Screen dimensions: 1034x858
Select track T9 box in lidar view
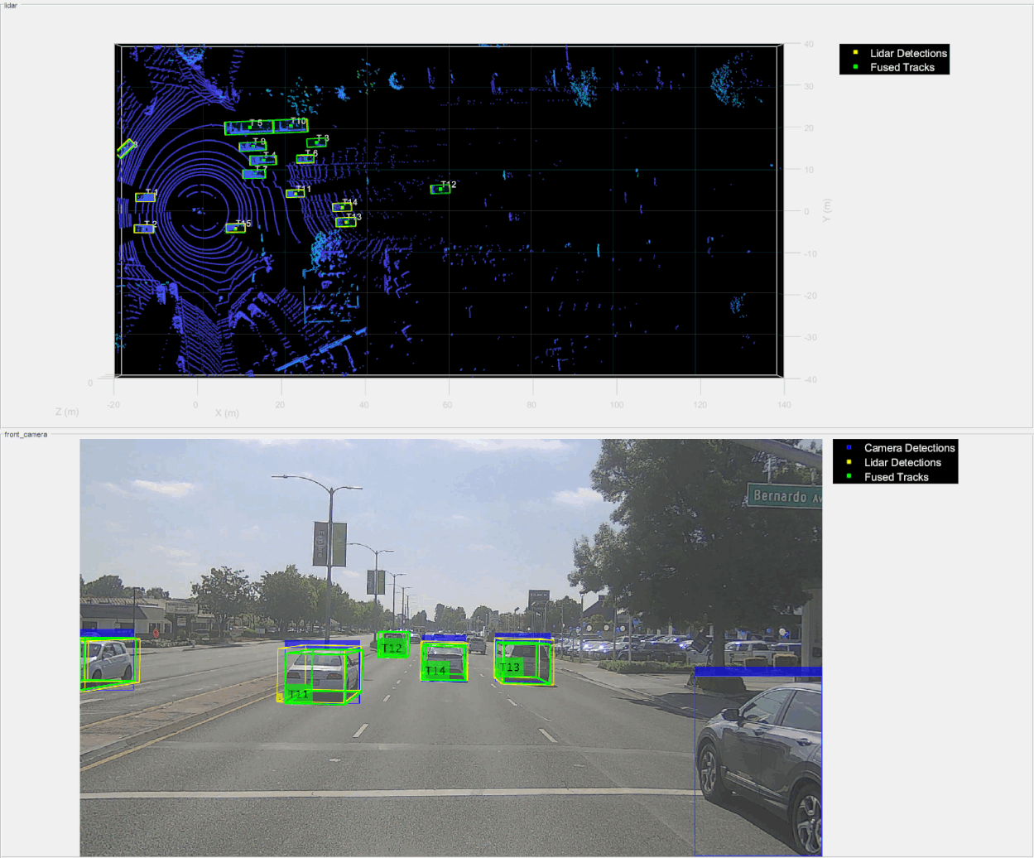pyautogui.click(x=252, y=147)
